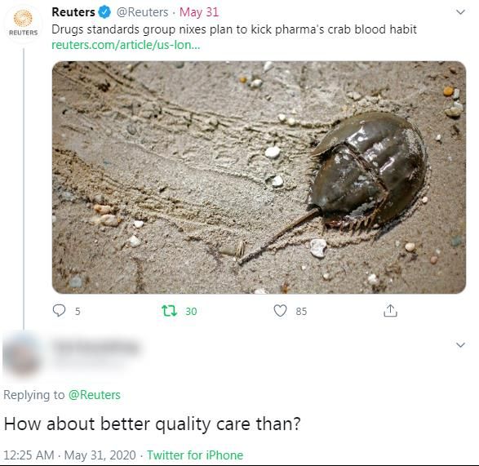The image size is (479, 466).
Task: Click the bold Reuters account name
Action: click(x=73, y=12)
